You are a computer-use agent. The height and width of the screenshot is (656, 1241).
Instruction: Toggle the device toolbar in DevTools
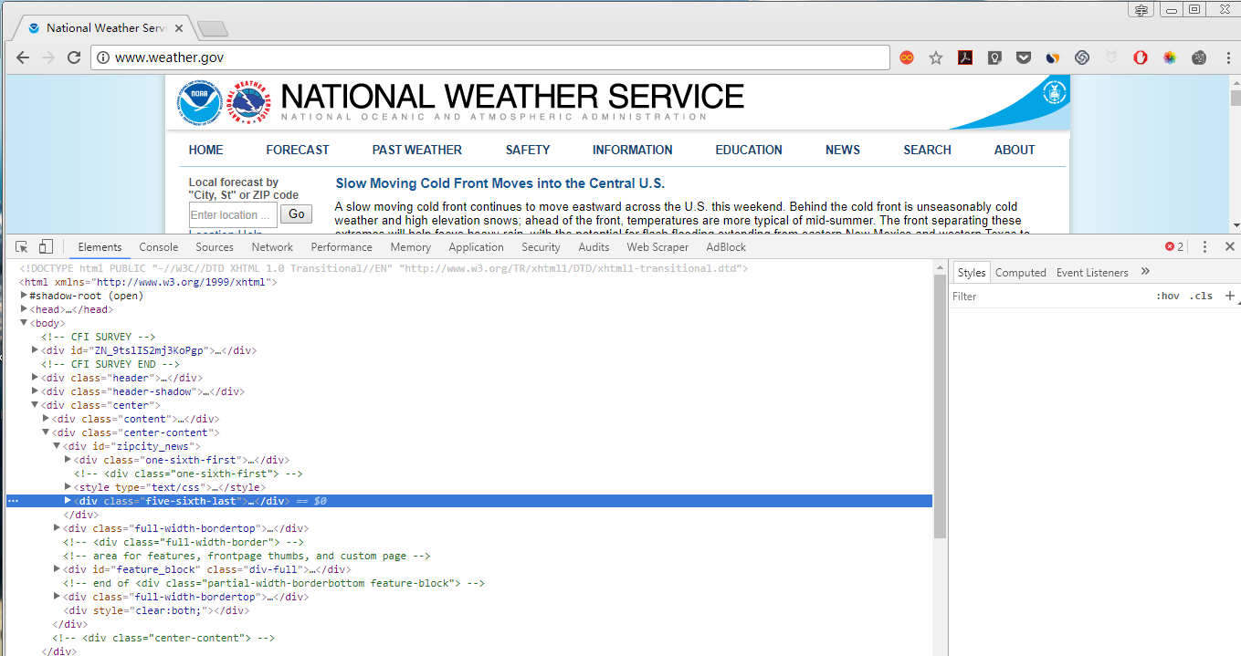click(x=46, y=247)
